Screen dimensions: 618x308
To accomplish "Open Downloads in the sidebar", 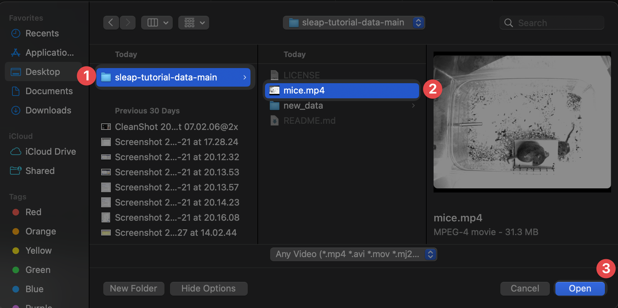I will pos(48,110).
